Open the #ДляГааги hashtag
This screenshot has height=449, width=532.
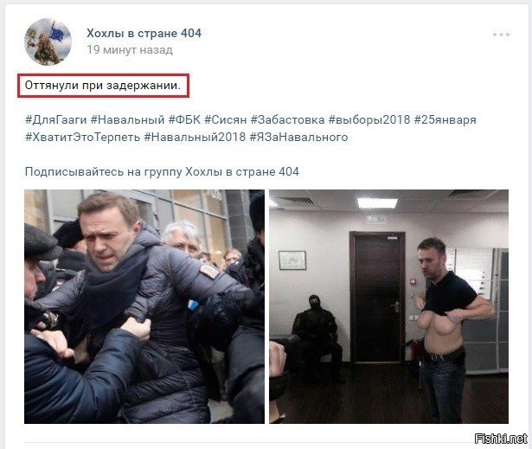[x=56, y=119]
